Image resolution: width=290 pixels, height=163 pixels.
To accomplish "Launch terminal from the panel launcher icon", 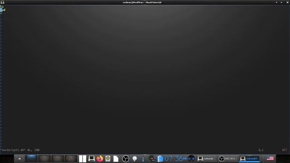I will click(x=92, y=159).
